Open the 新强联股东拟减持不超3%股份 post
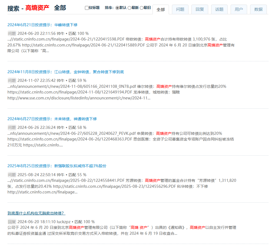This screenshot has width=272, height=248. tap(57, 166)
